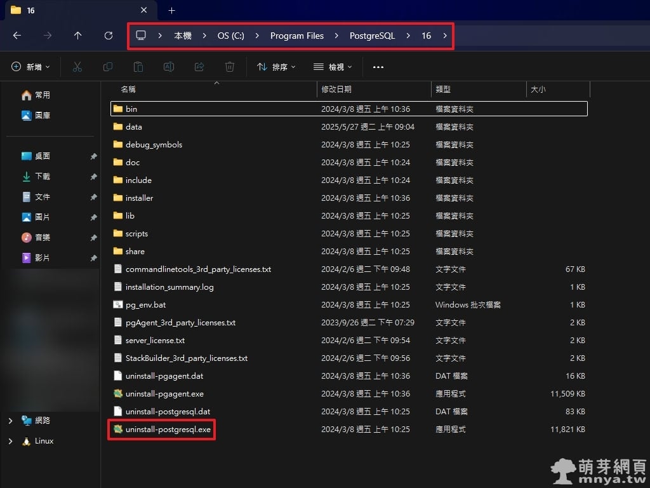
Task: Open the 新增 (New) dropdown
Action: [x=30, y=67]
